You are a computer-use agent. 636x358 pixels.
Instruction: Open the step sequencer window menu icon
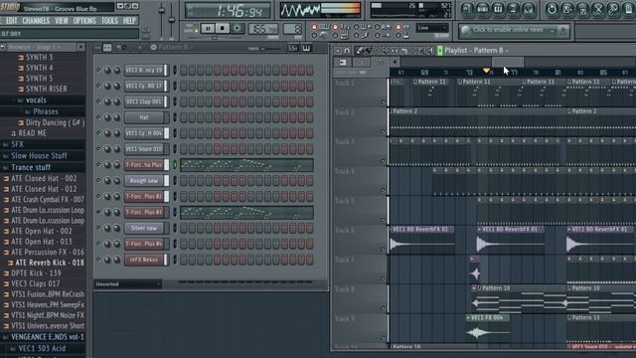click(97, 48)
